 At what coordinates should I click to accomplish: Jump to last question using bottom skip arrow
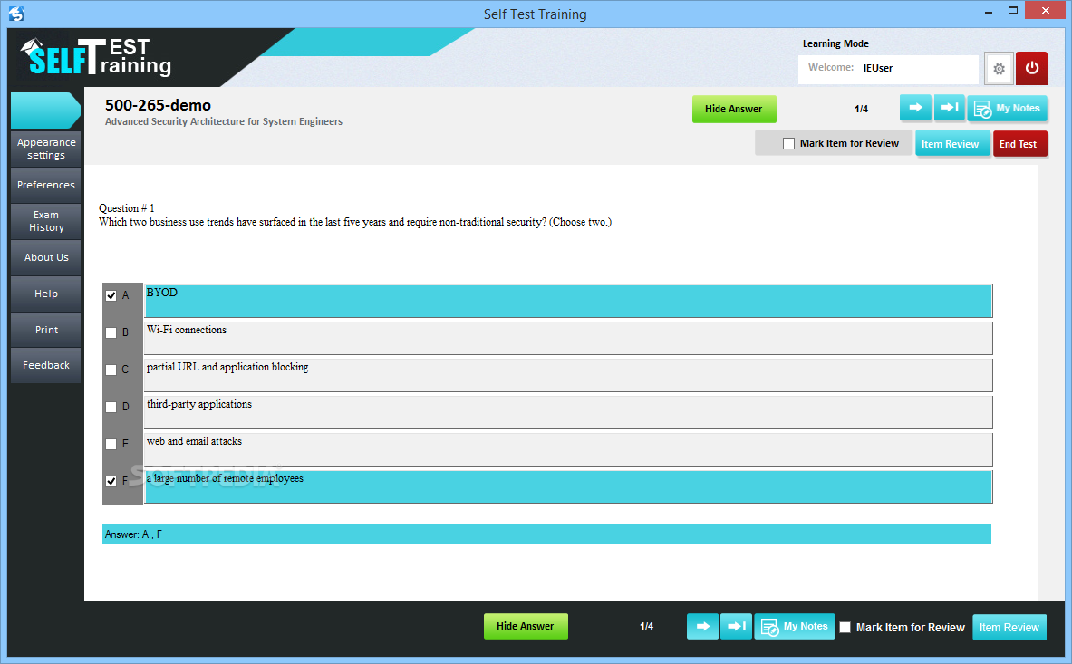[737, 627]
